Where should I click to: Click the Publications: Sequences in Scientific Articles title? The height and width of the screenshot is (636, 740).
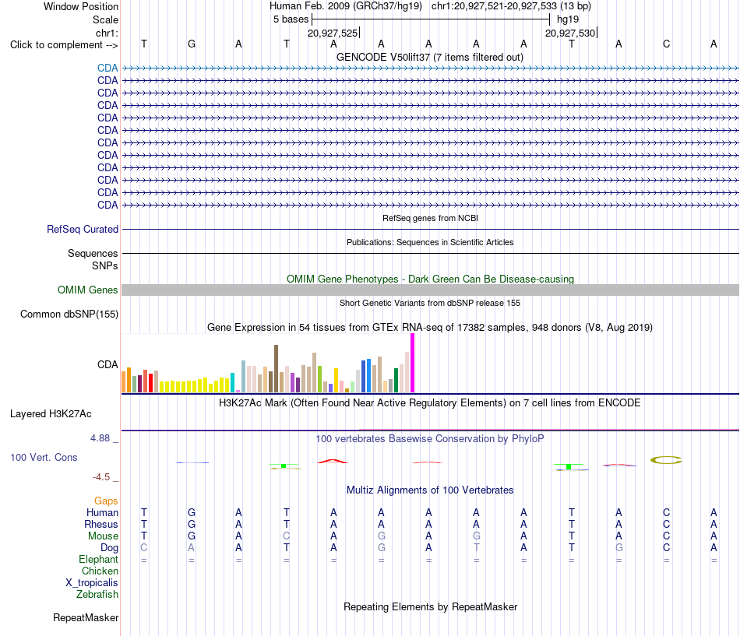tap(430, 243)
